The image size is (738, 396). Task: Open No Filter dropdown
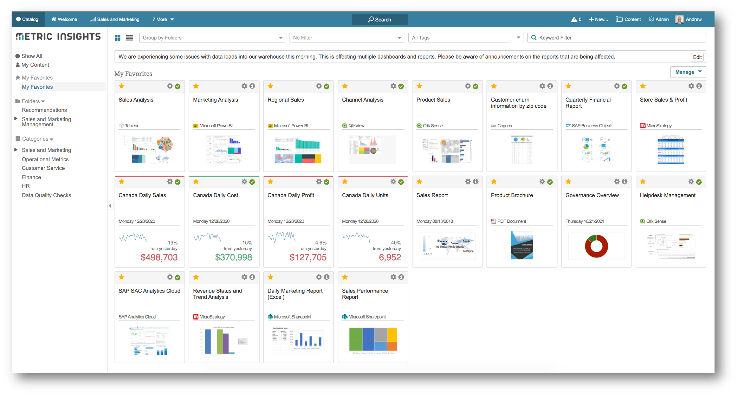[347, 38]
